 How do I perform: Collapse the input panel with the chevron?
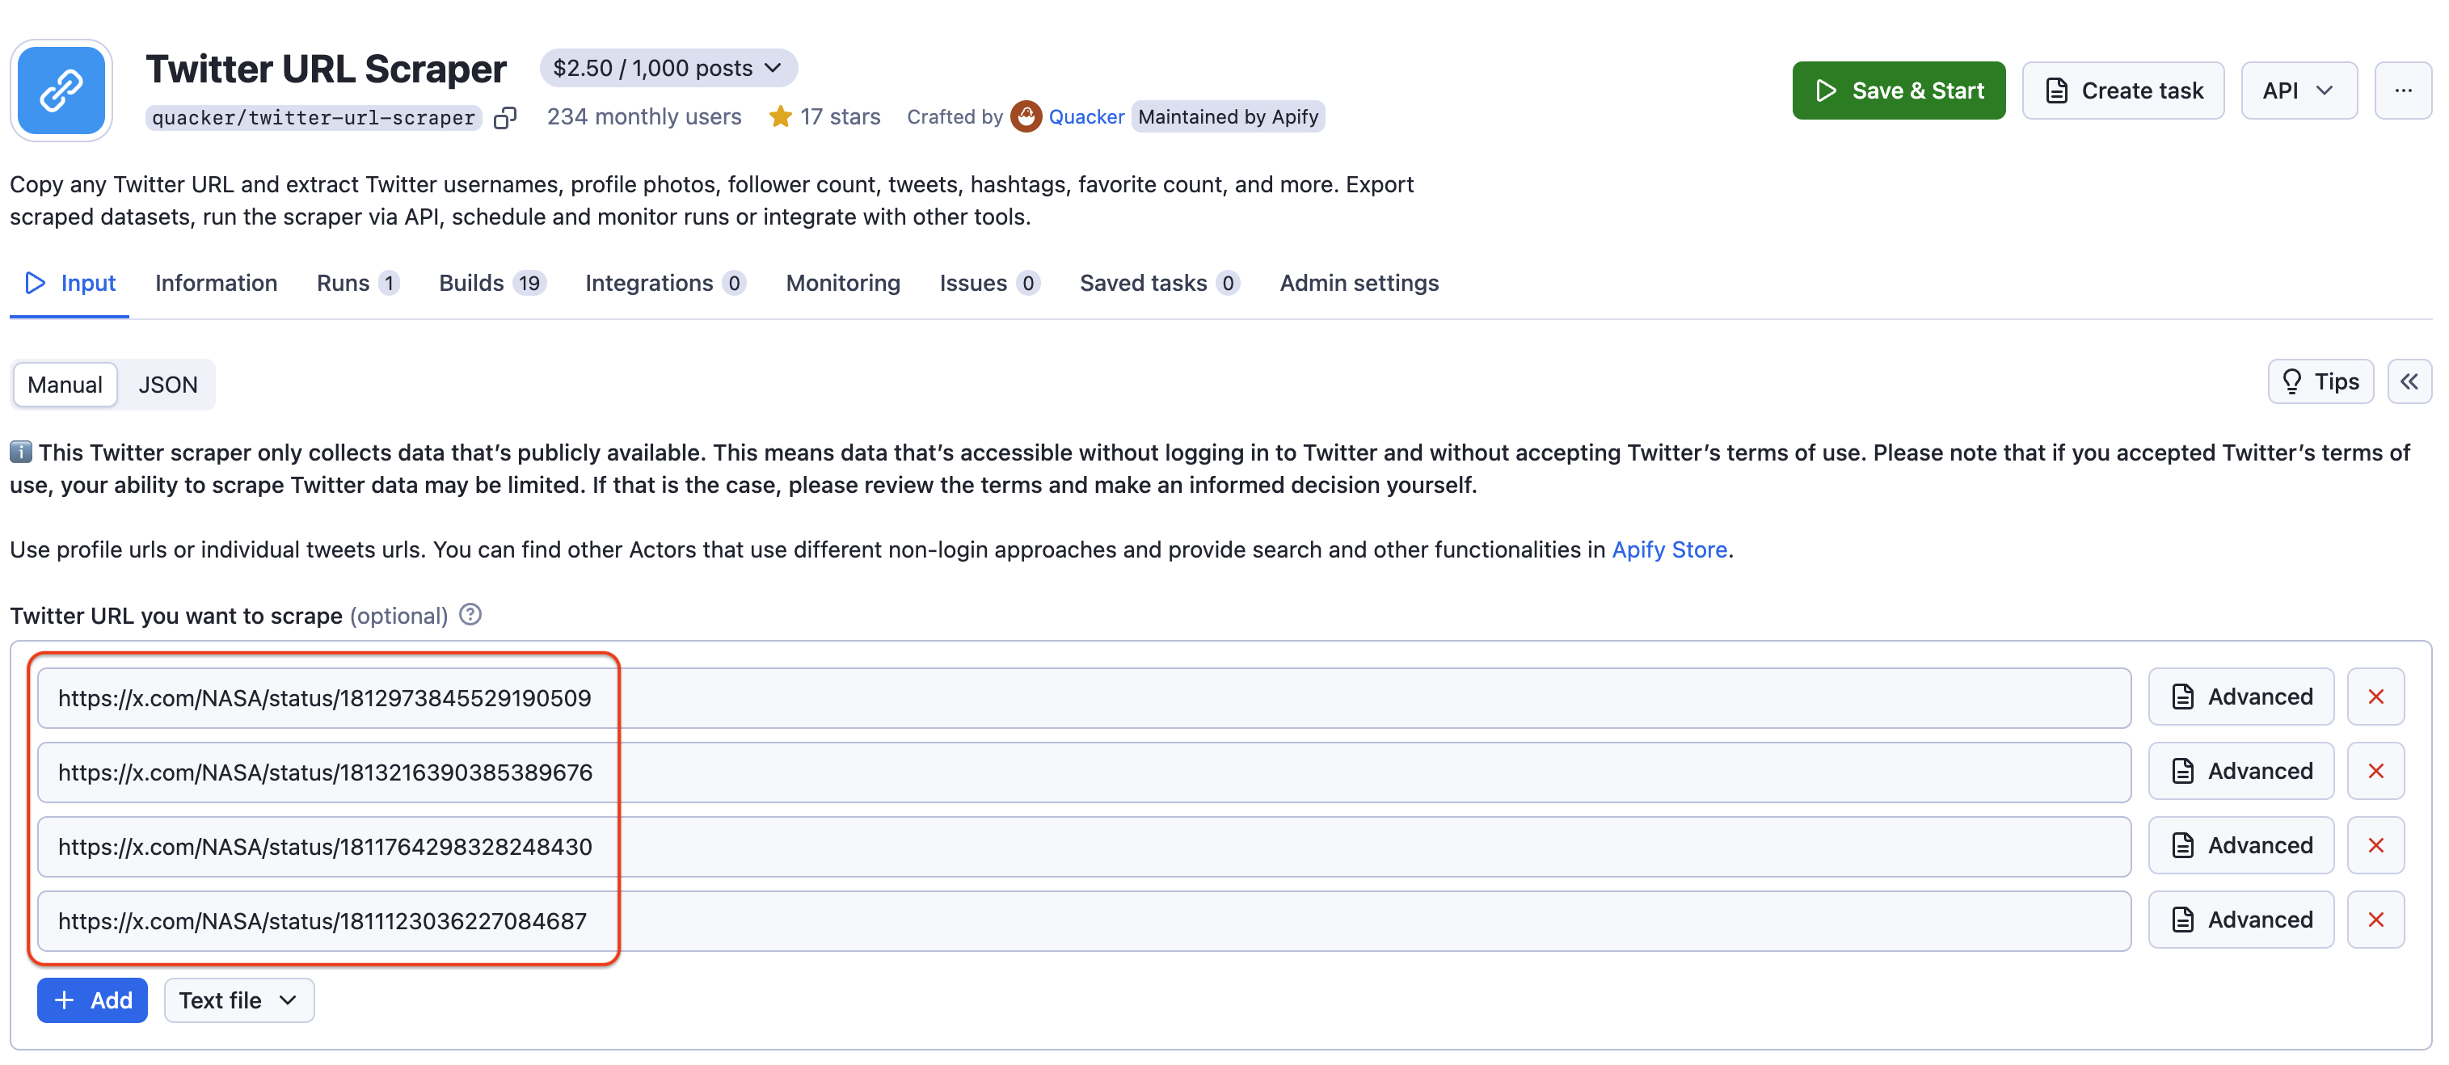coord(2410,381)
